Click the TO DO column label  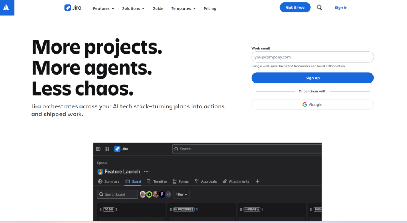109,210
